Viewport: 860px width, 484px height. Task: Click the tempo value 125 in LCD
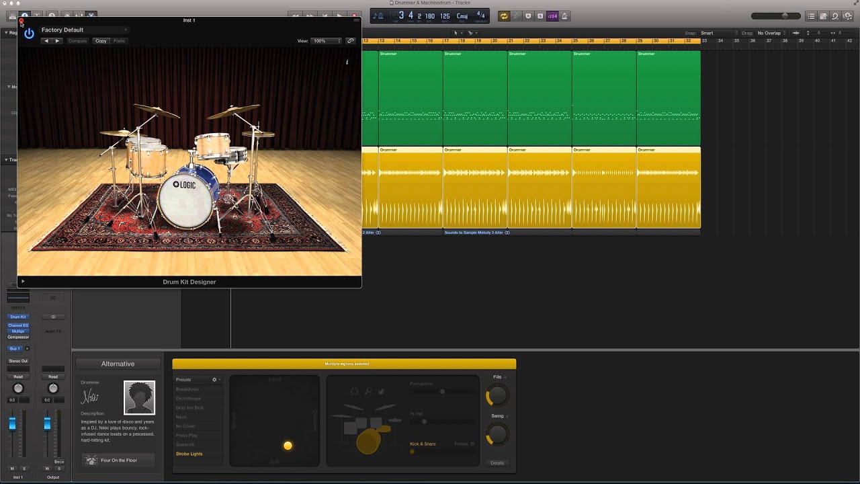[x=445, y=15]
